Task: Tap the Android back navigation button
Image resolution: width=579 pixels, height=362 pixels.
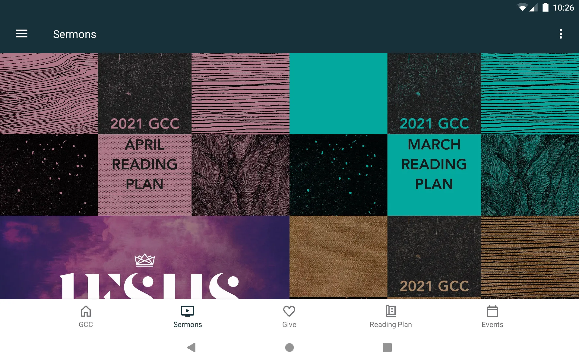Action: pyautogui.click(x=192, y=348)
